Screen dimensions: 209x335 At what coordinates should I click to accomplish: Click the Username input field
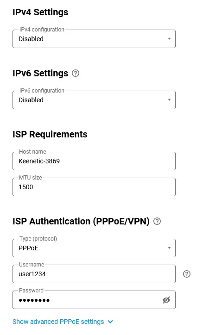(94, 274)
